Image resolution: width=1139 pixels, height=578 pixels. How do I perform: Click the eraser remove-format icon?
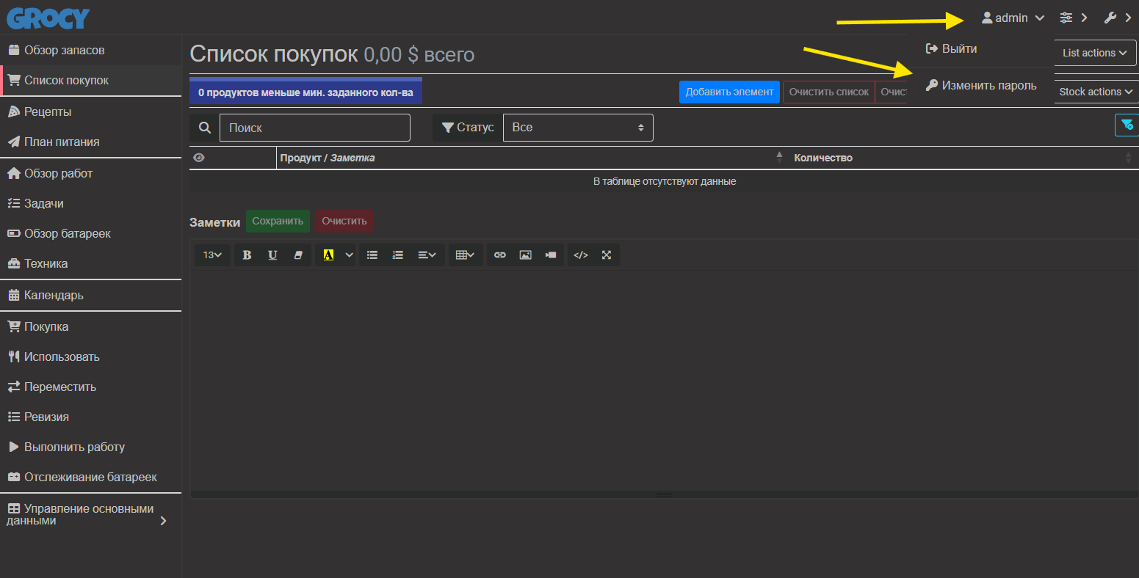click(x=298, y=255)
